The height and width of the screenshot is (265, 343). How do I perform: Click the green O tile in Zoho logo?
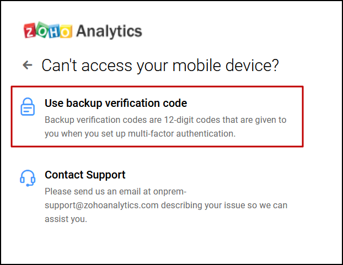(42, 30)
